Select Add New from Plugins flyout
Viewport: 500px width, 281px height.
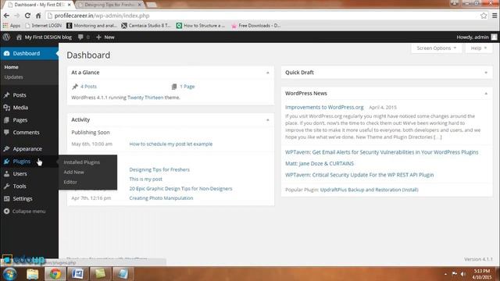tap(73, 172)
